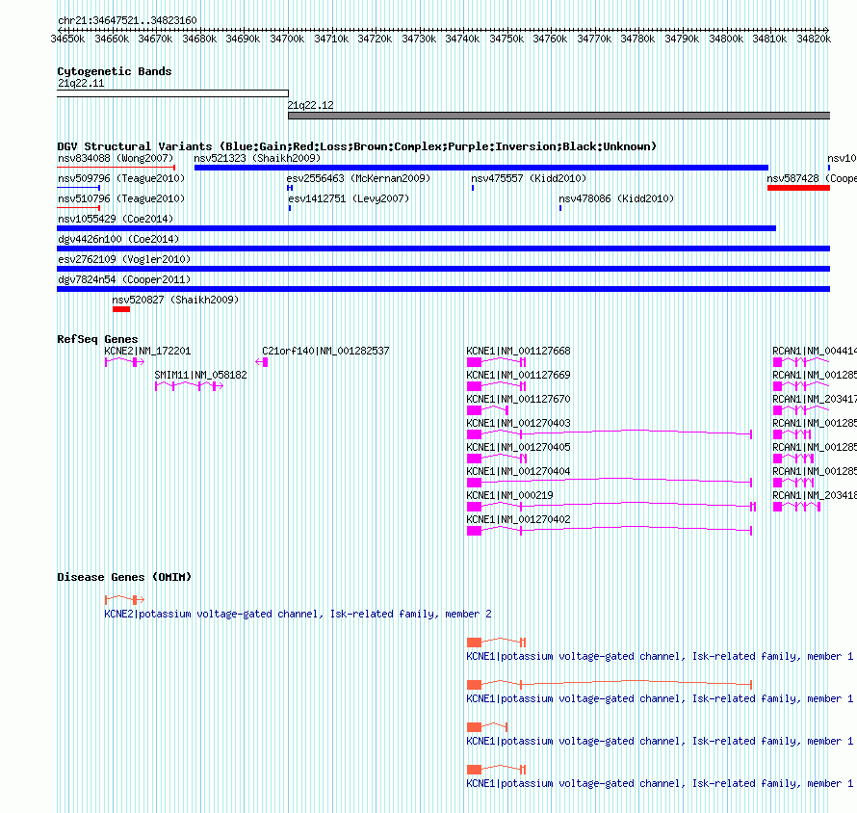Click the Cytogenetic Bands track heading
This screenshot has width=857, height=813.
pyautogui.click(x=115, y=71)
